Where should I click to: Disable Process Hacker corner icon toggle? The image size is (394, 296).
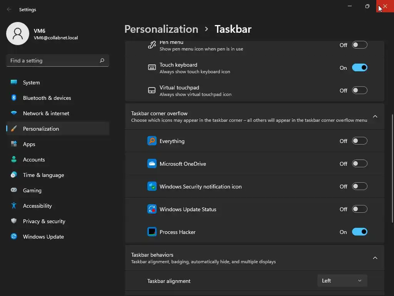pyautogui.click(x=359, y=232)
